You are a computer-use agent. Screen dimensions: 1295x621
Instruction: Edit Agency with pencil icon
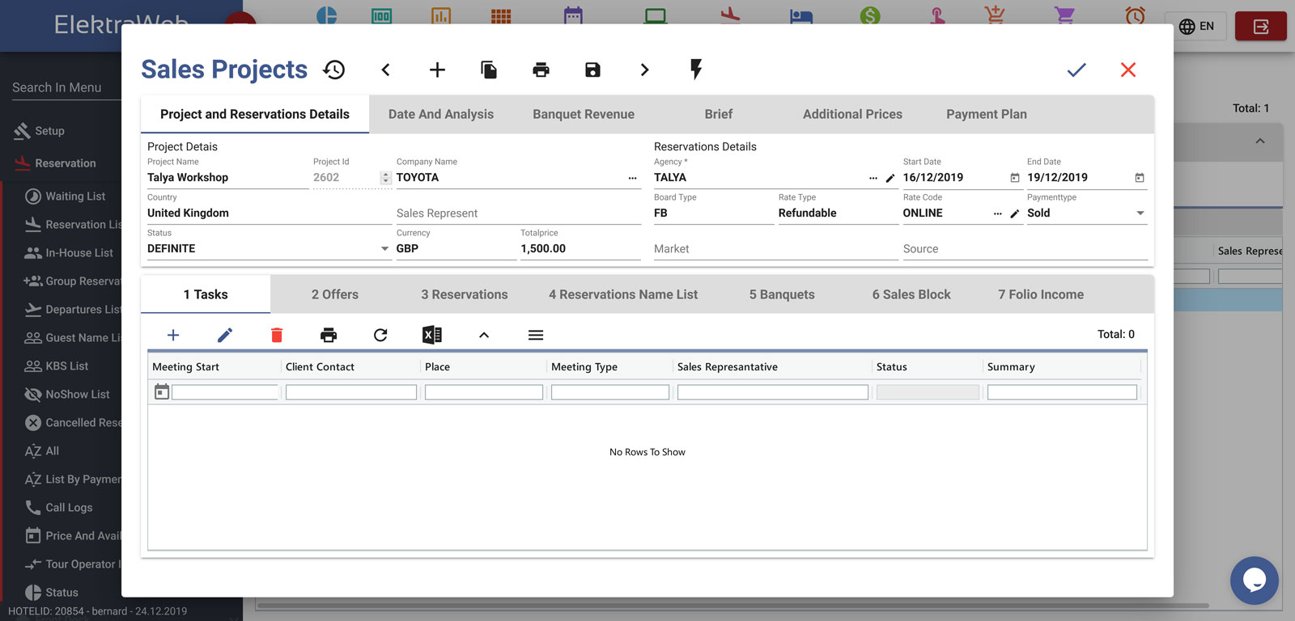[x=890, y=178]
